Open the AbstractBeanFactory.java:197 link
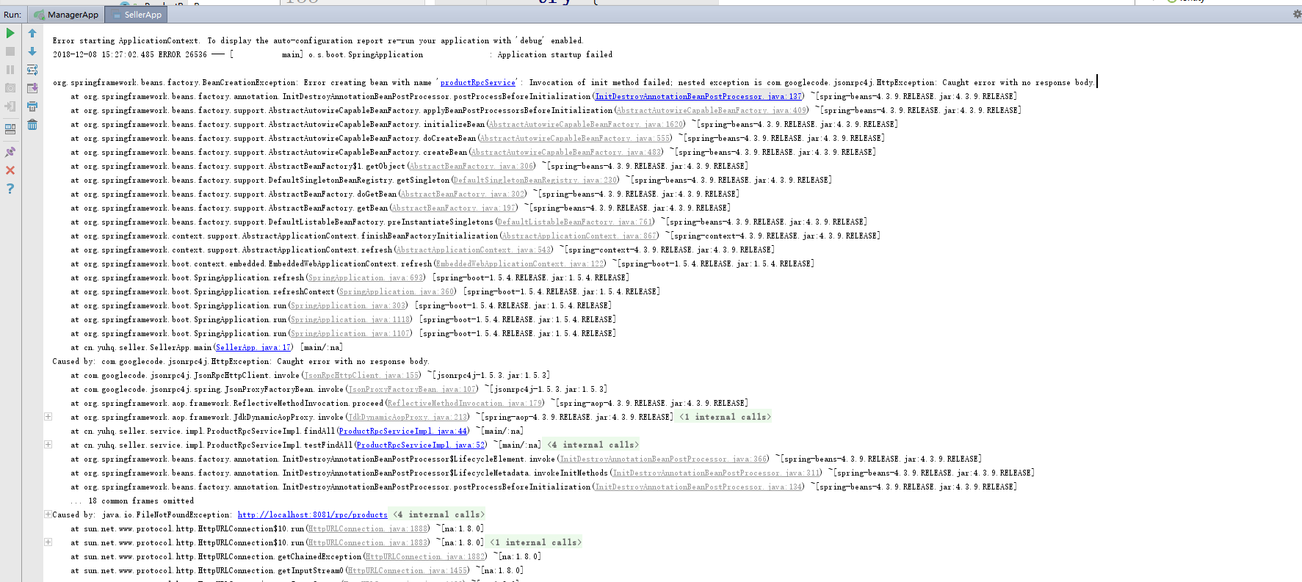Image resolution: width=1302 pixels, height=582 pixels. (x=454, y=208)
